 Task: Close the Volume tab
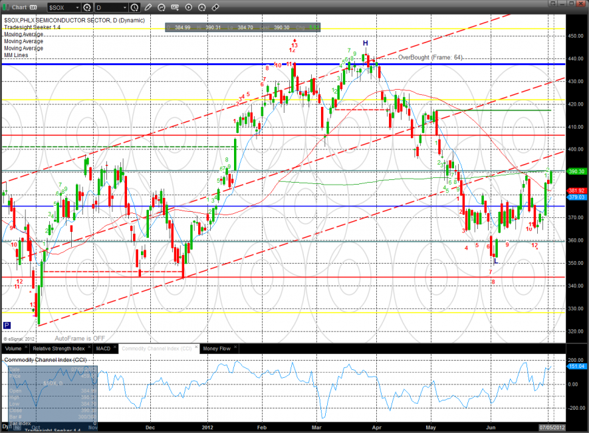26,347
